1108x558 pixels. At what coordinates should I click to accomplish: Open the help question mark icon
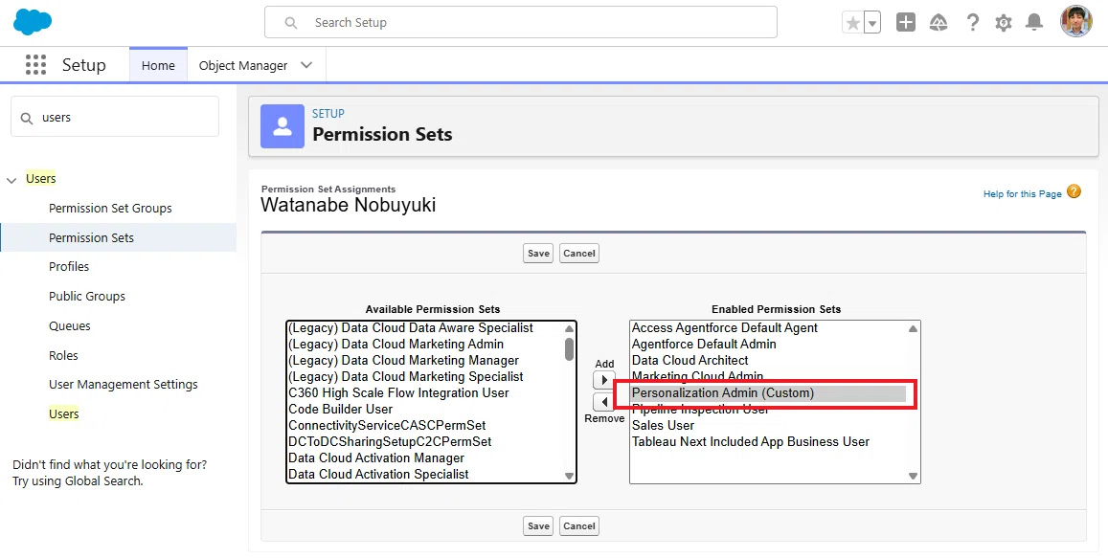(973, 23)
